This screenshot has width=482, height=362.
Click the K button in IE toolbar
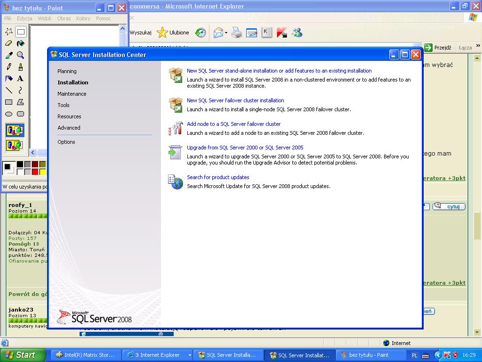[x=266, y=33]
